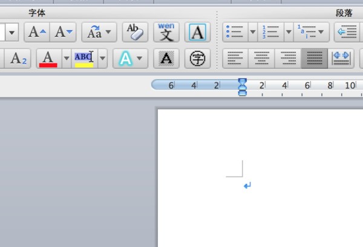363x247 pixels.
Task: Click the enclosed character (字) icon
Action: 197,59
